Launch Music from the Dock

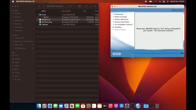coord(111,106)
